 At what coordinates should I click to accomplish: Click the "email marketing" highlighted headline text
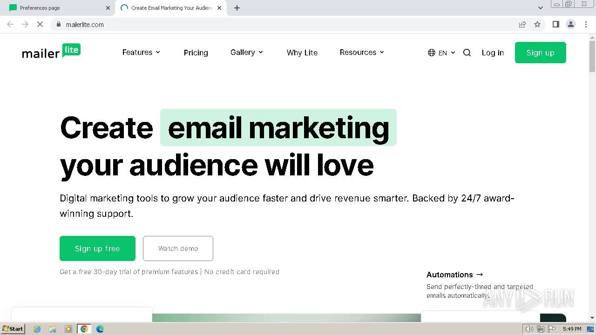coord(278,127)
